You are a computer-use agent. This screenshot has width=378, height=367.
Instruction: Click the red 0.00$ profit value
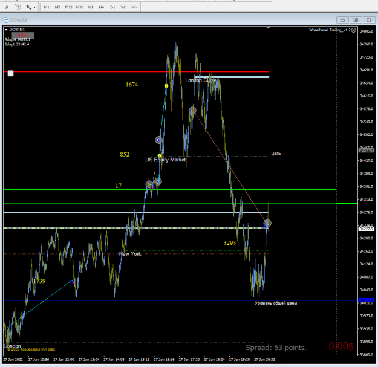341,346
